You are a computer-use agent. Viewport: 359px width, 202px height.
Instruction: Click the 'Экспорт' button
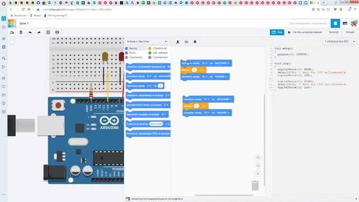point(334,33)
